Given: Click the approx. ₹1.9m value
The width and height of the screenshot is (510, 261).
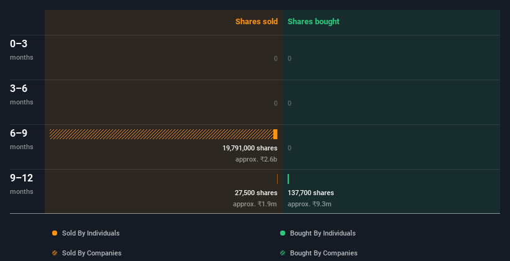Looking at the screenshot, I should click(255, 204).
